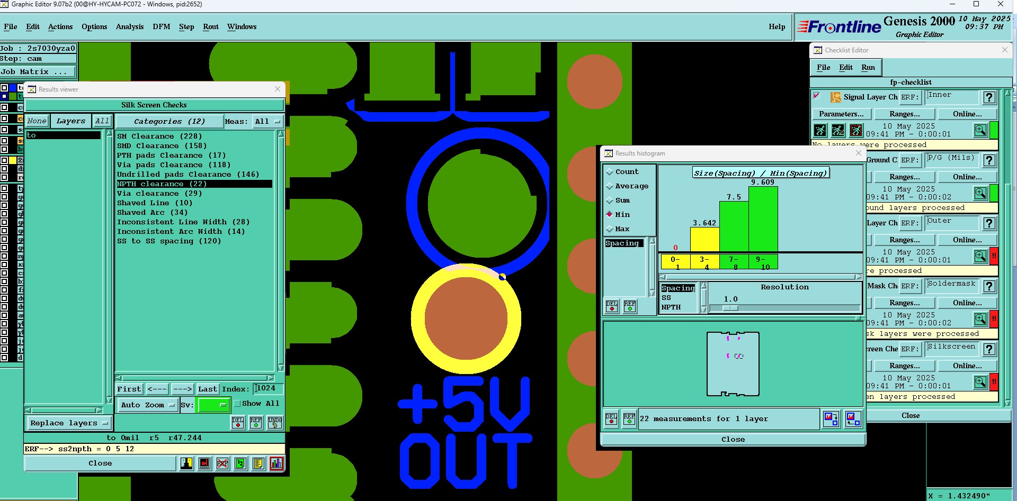This screenshot has width=1017, height=501.
Task: Click Parameters... for Signal Layer check
Action: [x=841, y=114]
